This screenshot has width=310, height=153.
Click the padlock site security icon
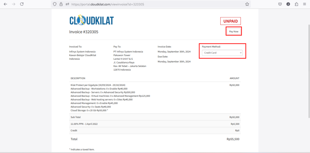[x=61, y=4]
